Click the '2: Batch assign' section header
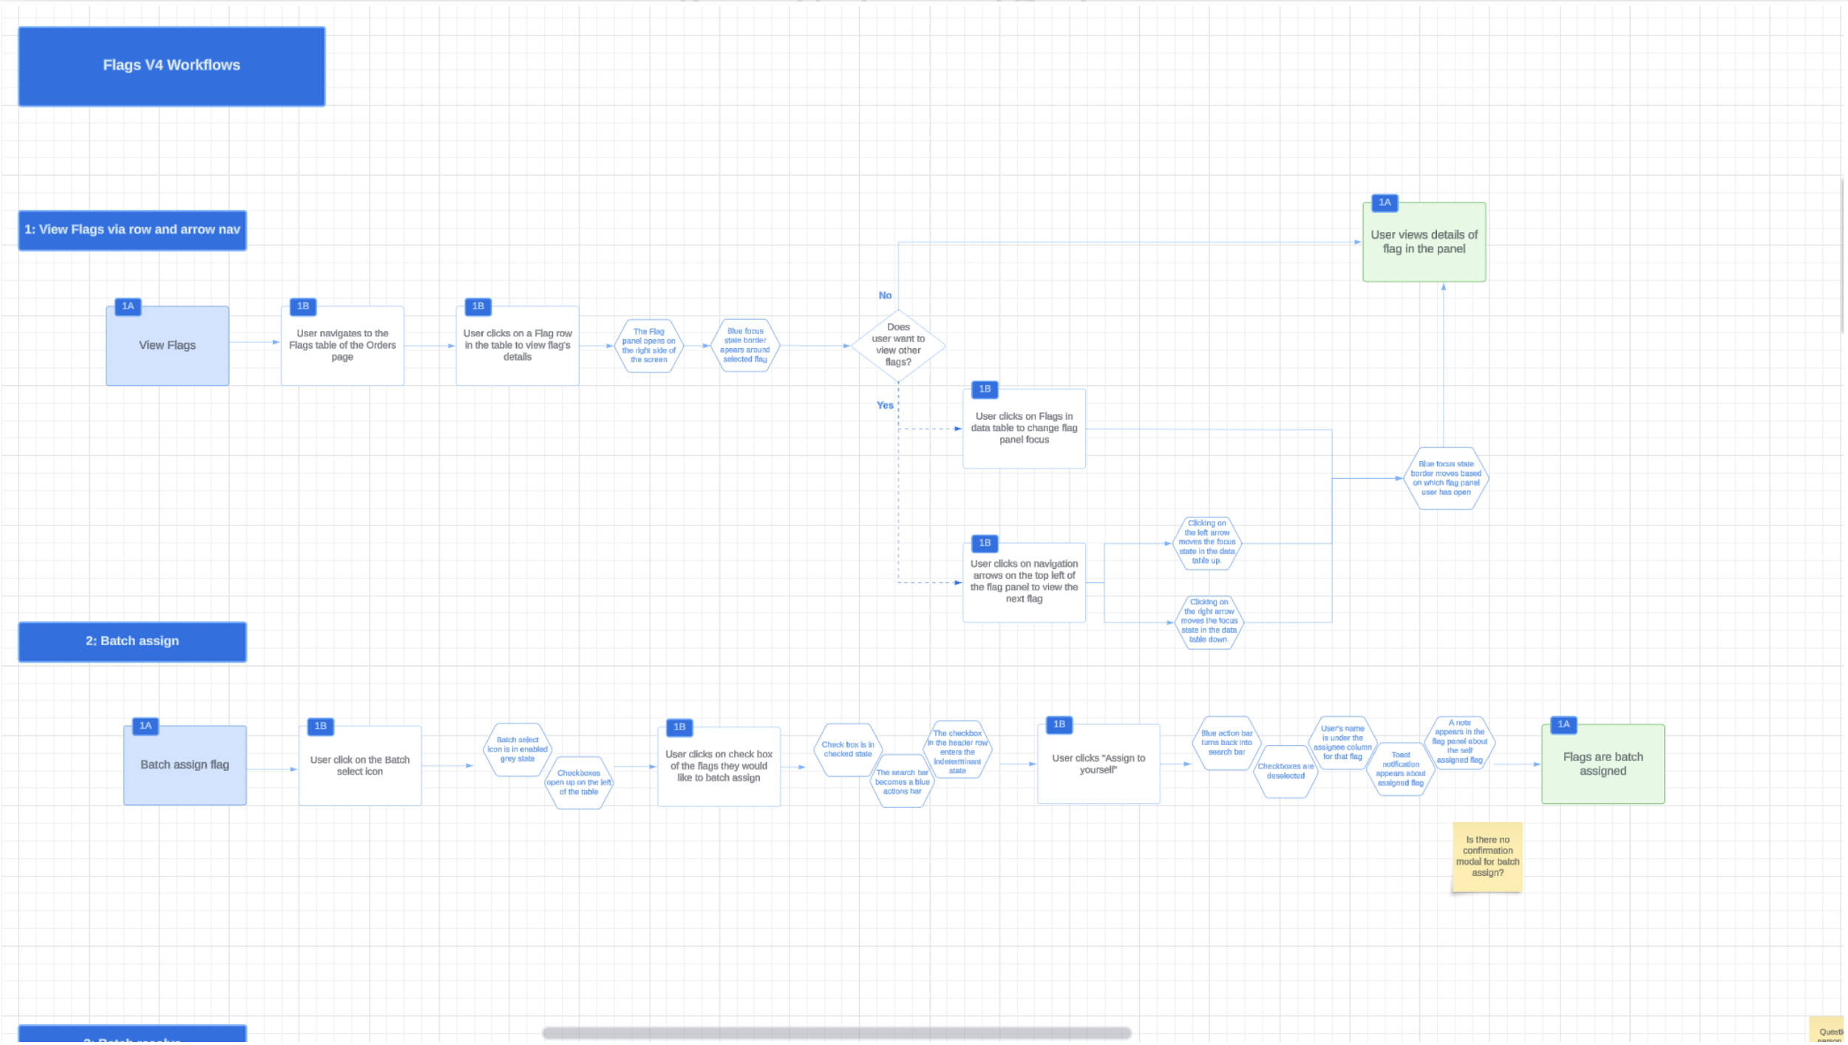The width and height of the screenshot is (1848, 1045). coord(132,642)
